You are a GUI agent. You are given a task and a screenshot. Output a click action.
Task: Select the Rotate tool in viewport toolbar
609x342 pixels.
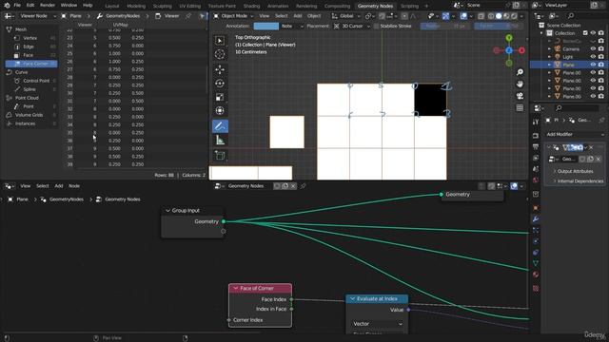point(220,84)
